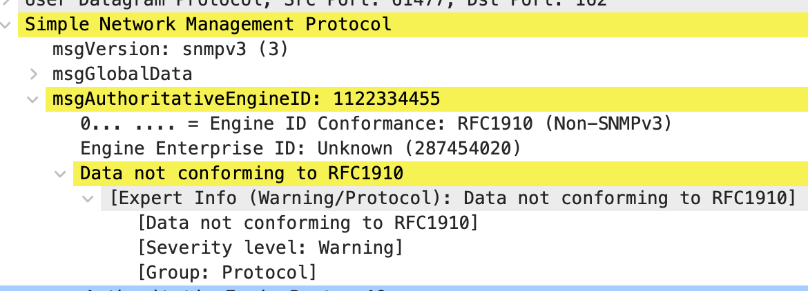Collapse the msgAuthoritativeEngineID node
The width and height of the screenshot is (808, 291).
[x=32, y=99]
